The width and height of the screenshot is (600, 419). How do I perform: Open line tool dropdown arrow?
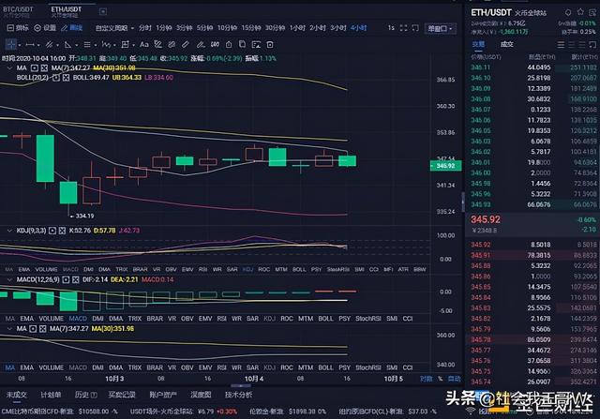(x=38, y=45)
